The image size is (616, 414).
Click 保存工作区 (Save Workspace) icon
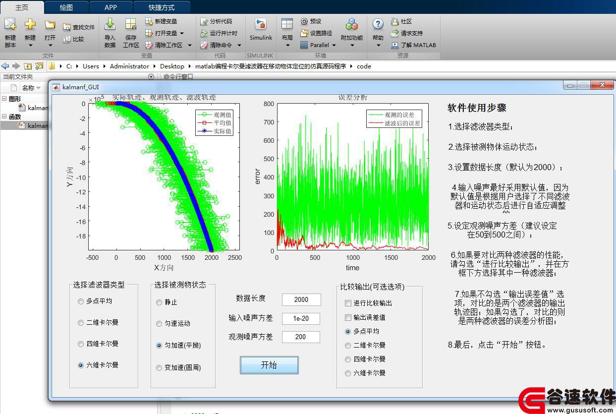tap(131, 24)
